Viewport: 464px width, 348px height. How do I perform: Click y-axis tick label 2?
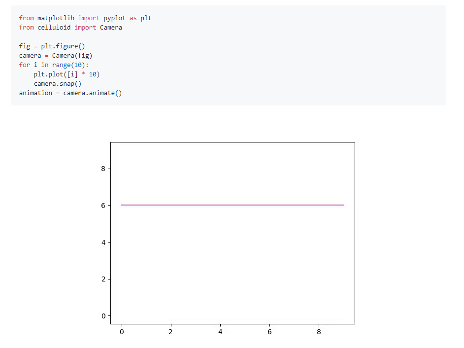point(103,279)
